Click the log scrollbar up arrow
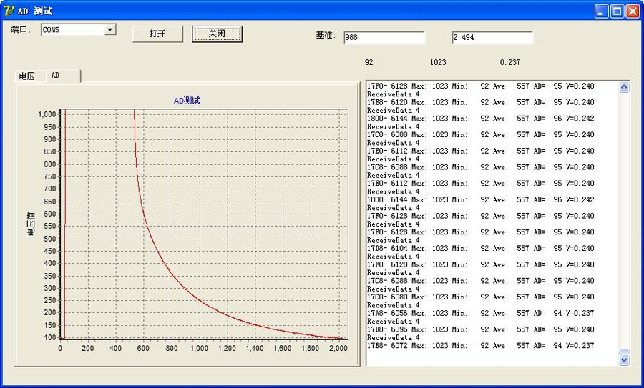This screenshot has width=644, height=388. click(x=624, y=87)
